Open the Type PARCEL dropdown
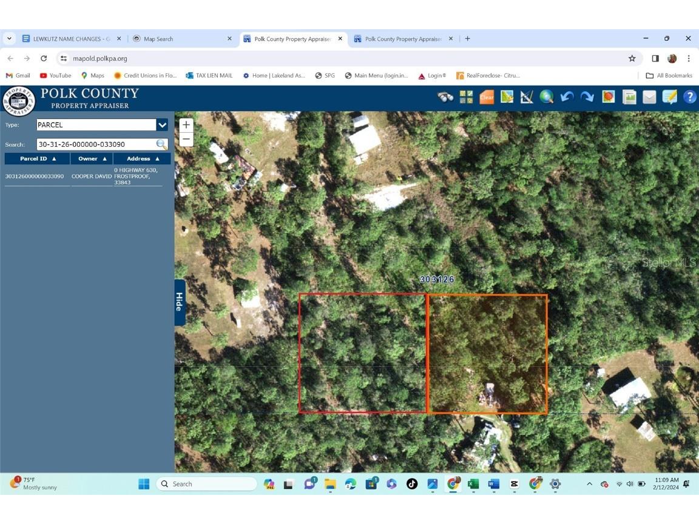Viewport: 699px width, 524px height. 161,124
